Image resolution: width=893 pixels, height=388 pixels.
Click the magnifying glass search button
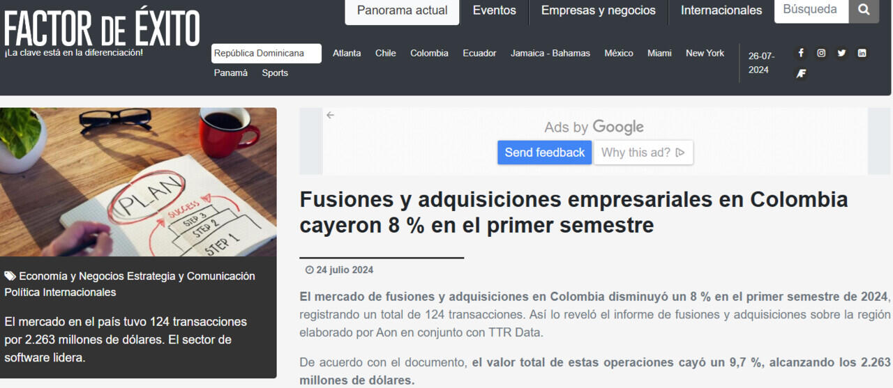point(864,10)
